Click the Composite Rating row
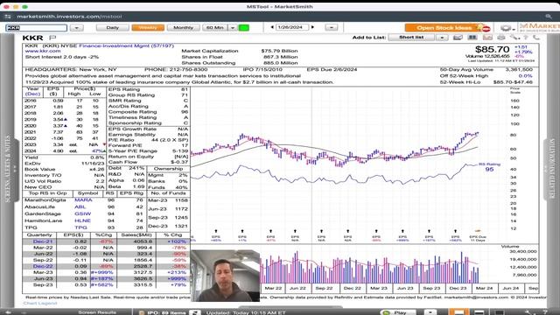This screenshot has height=315, width=560. click(148, 112)
